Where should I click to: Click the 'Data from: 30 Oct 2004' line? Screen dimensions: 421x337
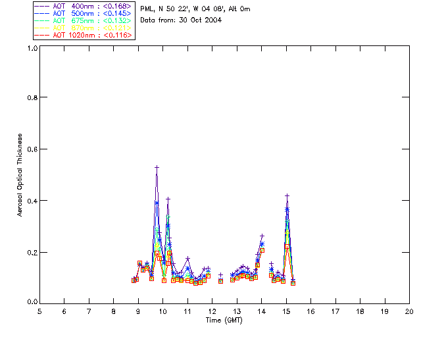point(181,20)
